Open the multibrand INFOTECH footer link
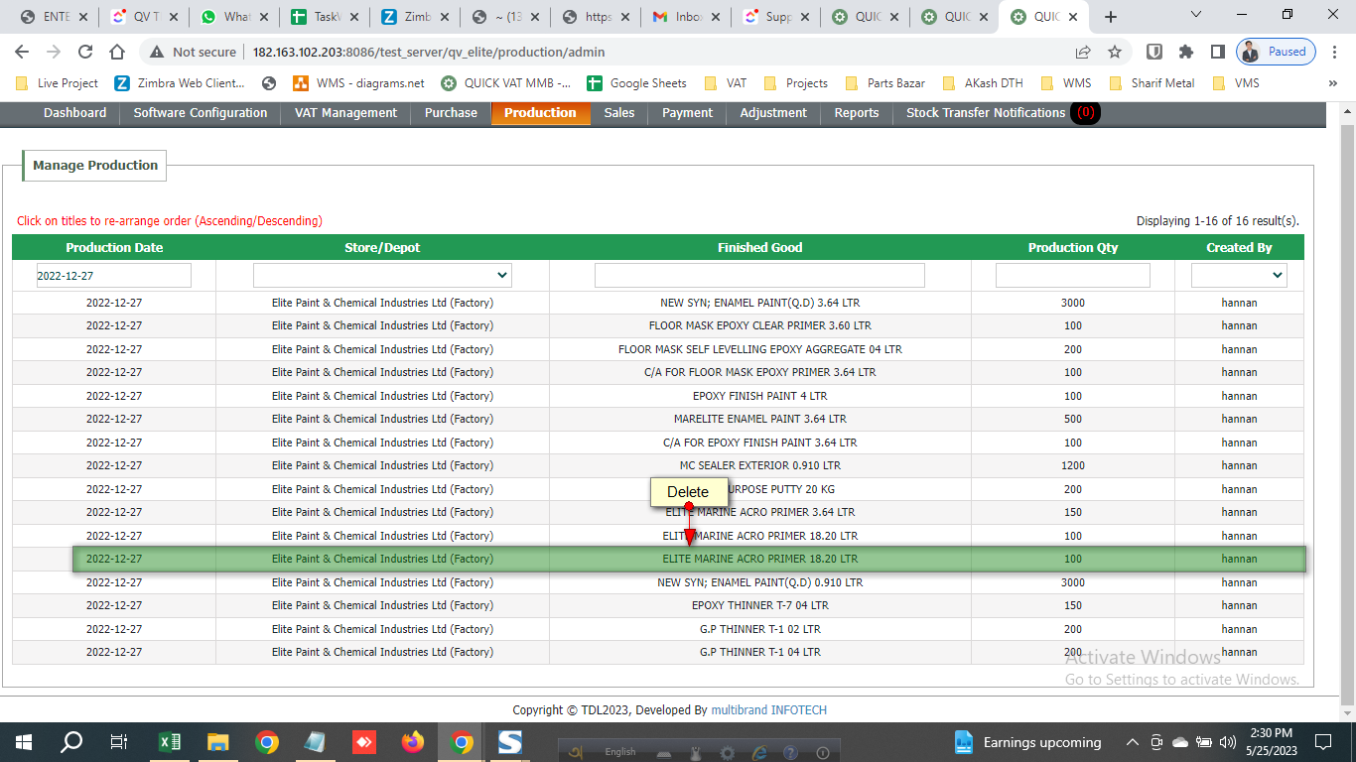The height and width of the screenshot is (762, 1356). 769,710
